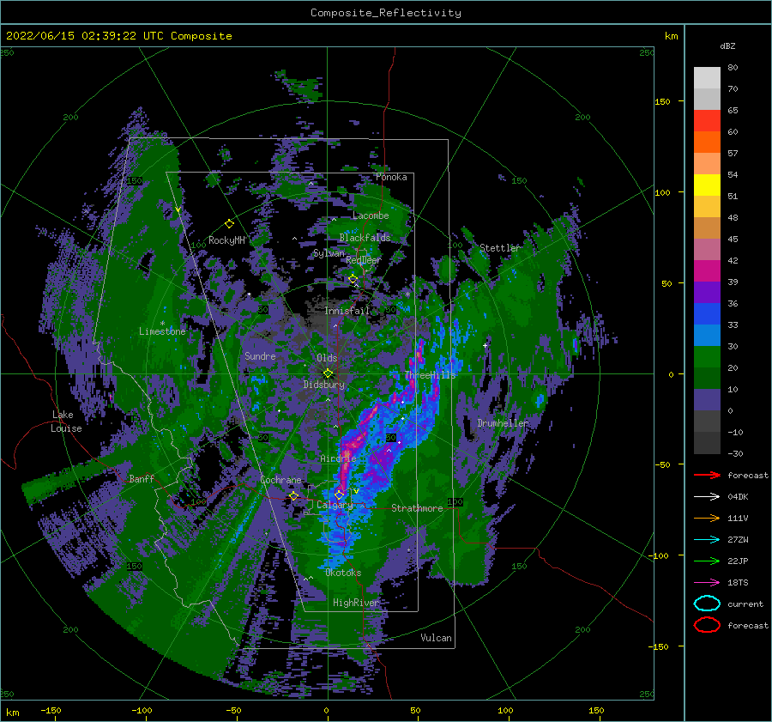Select the Lacombe label
This screenshot has width=772, height=722.
pyautogui.click(x=371, y=215)
